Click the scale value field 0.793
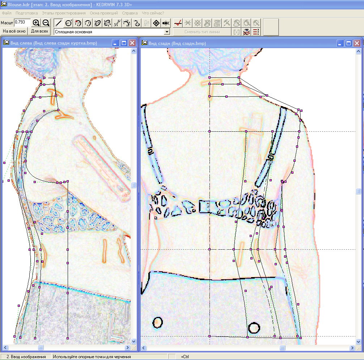Screen dimensions: 364x360 point(22,22)
